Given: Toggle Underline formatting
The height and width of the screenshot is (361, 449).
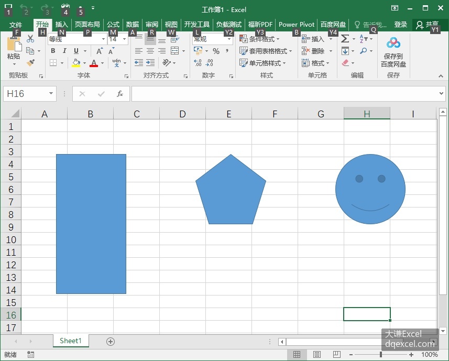Looking at the screenshot, I should (76, 51).
